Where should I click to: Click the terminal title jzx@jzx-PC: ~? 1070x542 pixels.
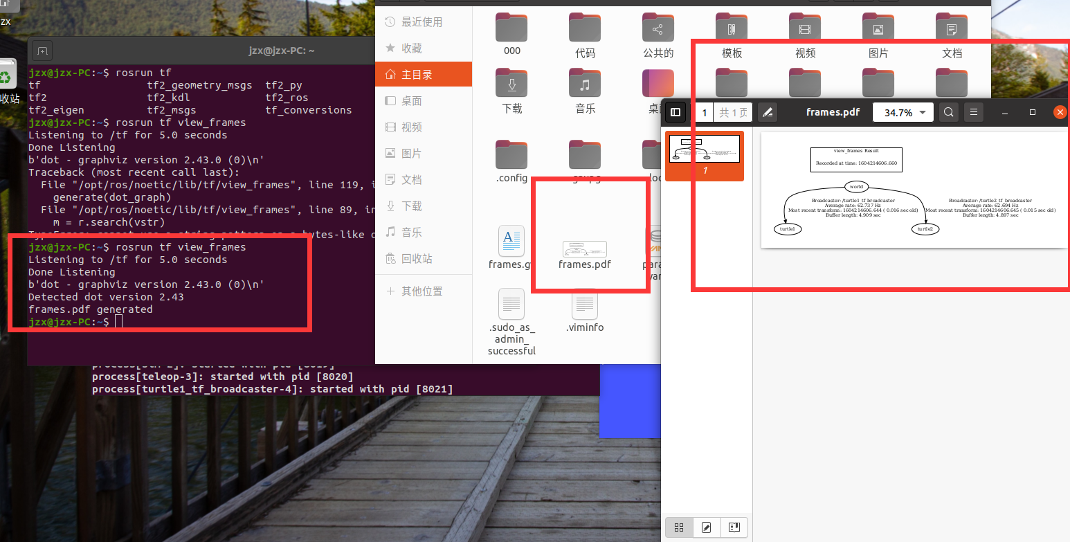[x=282, y=51]
